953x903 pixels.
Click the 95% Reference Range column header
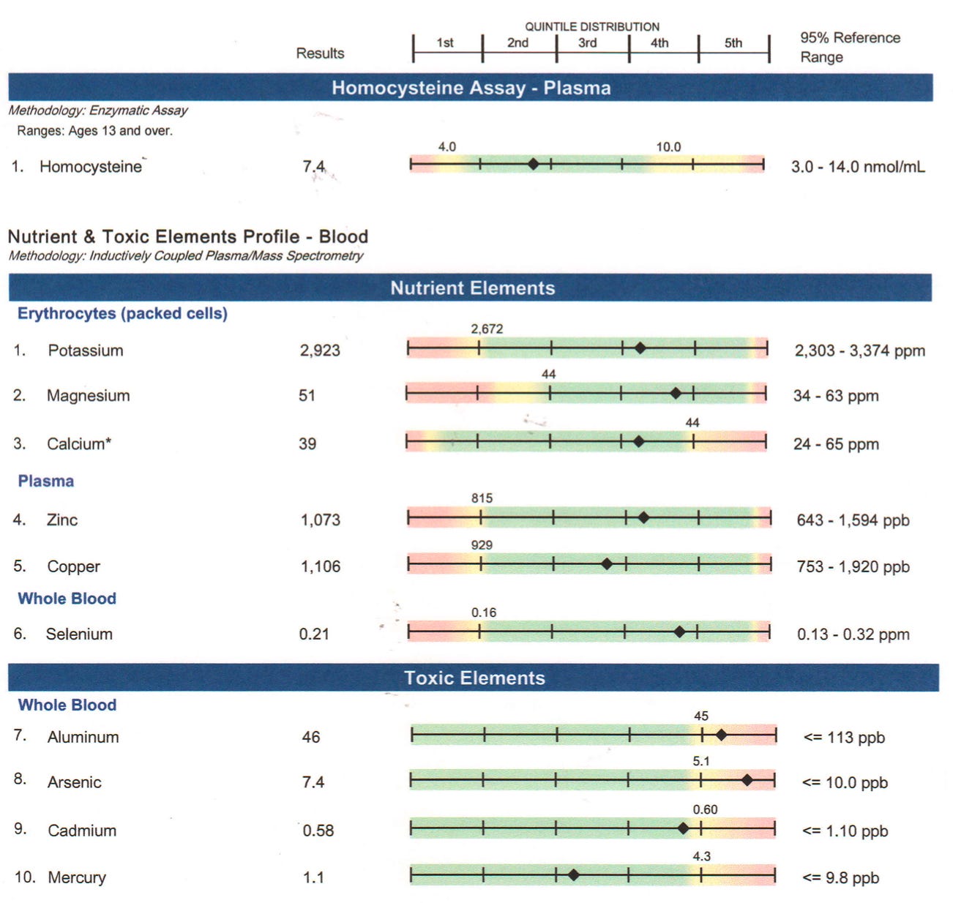pyautogui.click(x=849, y=46)
